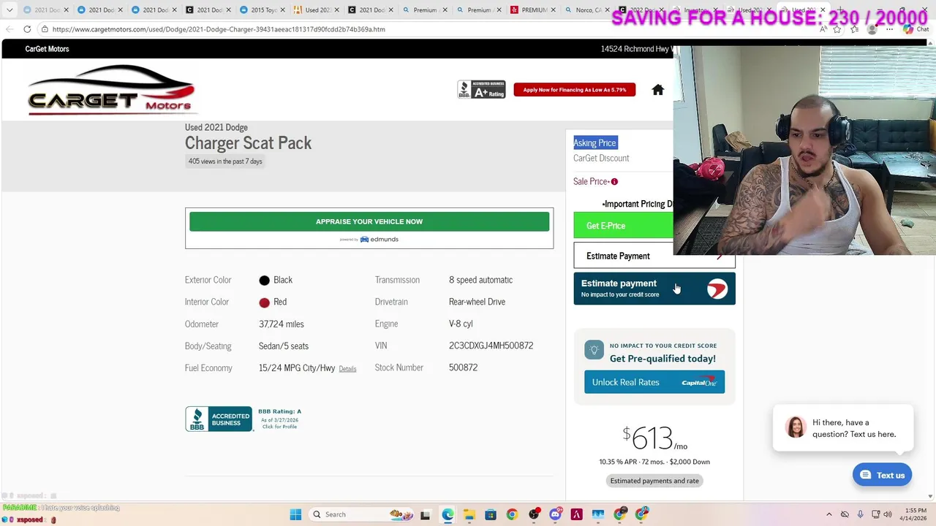Open Task View on the taskbar
This screenshot has width=936, height=526.
425,514
